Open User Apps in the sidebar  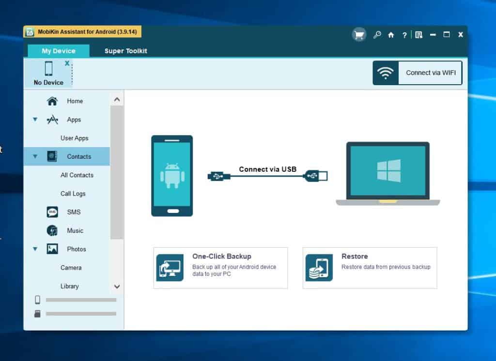coord(74,138)
